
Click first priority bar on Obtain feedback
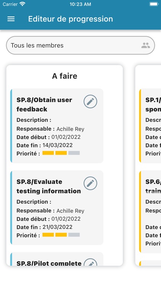pos(48,153)
